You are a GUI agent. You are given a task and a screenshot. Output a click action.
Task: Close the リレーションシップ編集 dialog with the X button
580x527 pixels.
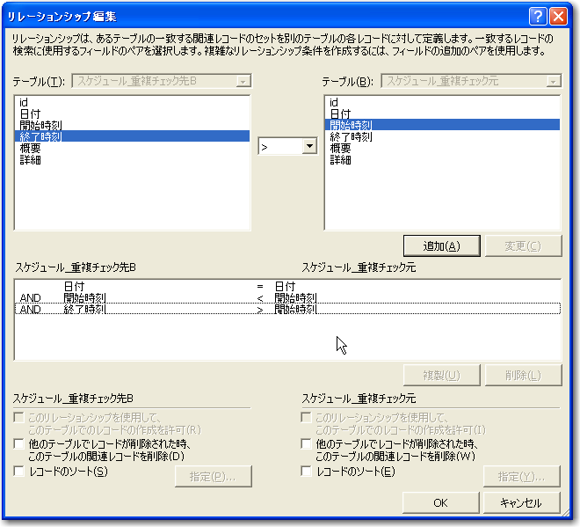[558, 16]
